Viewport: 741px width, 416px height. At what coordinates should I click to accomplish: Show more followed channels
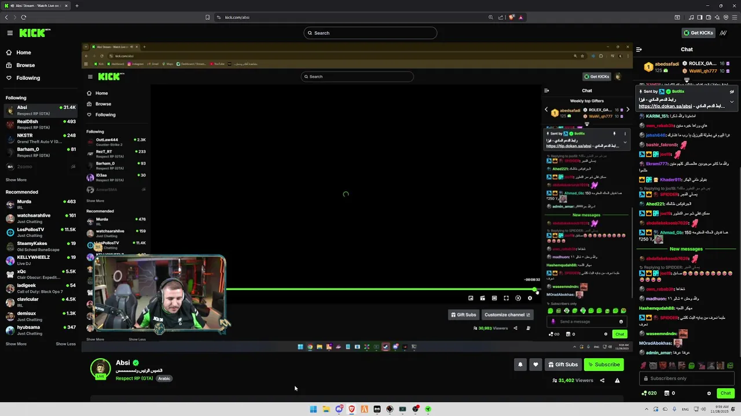(16, 180)
